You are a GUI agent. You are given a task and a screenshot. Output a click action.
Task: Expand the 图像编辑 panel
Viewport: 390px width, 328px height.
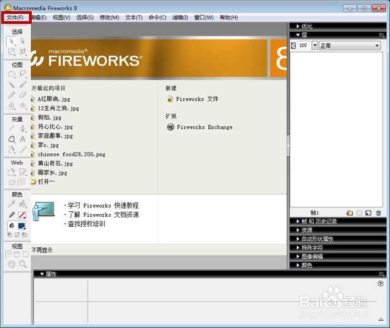(298, 256)
